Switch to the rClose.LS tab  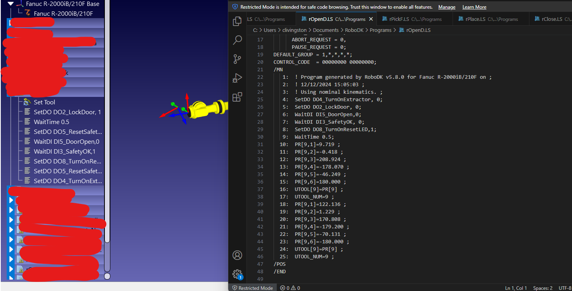551,19
